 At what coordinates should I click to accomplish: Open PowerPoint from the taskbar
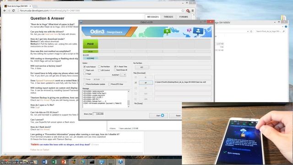[64, 162]
